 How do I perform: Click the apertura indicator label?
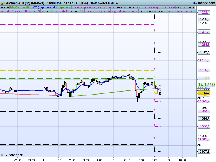tap(65, 8)
